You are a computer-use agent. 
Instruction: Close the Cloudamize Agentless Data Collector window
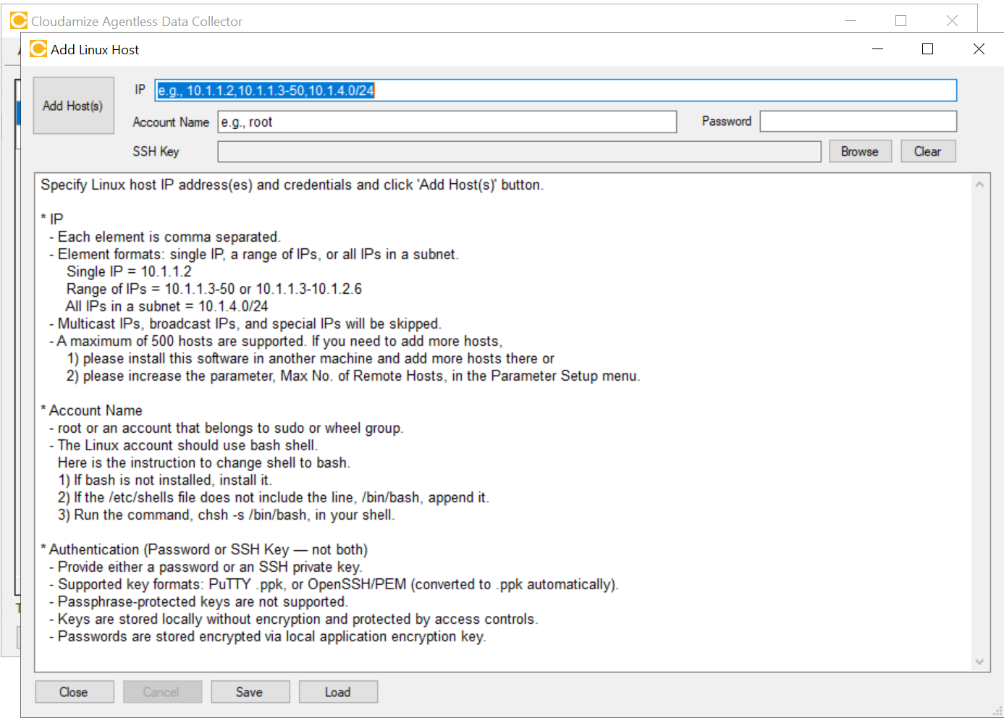(x=952, y=21)
